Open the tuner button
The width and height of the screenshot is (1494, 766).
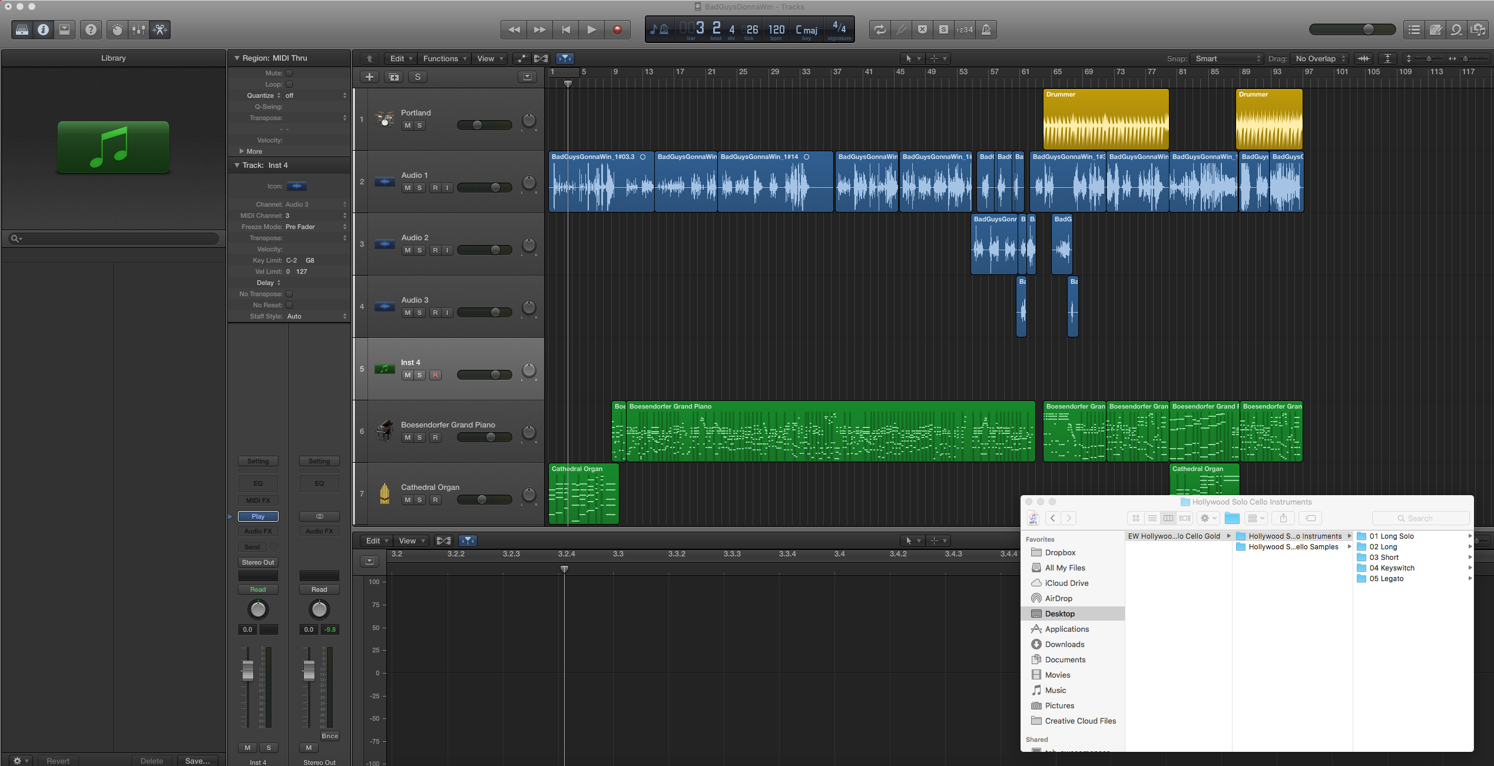click(901, 29)
